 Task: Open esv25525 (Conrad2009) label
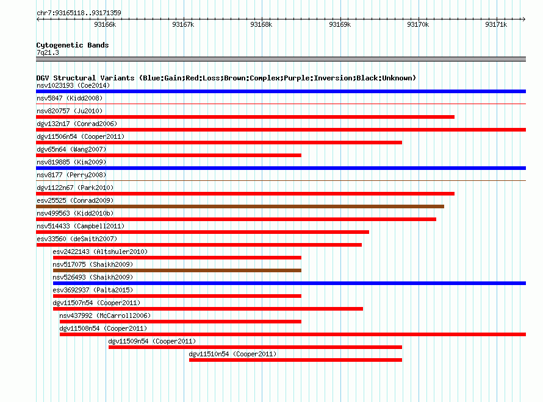point(75,200)
